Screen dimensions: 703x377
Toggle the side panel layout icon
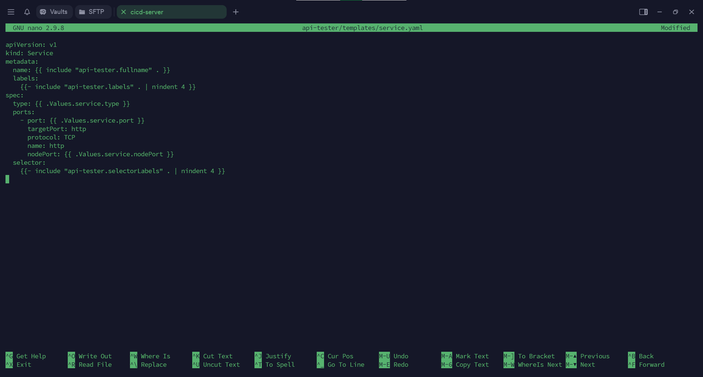coord(643,12)
